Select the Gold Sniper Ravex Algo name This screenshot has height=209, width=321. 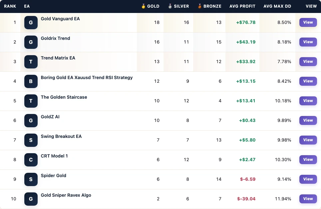click(x=66, y=195)
